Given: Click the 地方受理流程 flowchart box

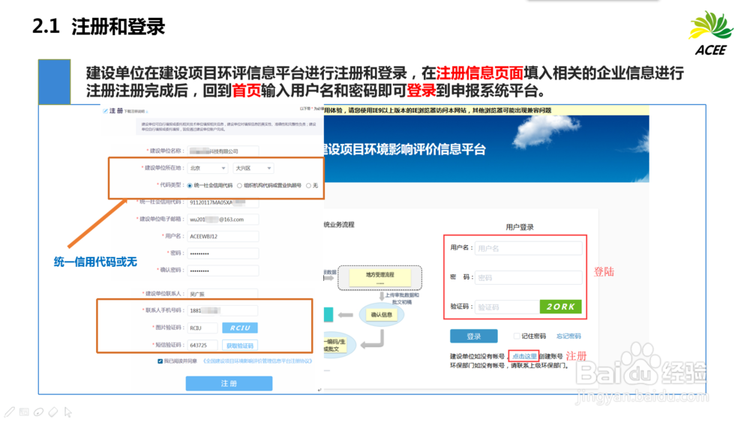Looking at the screenshot, I should coord(379,277).
